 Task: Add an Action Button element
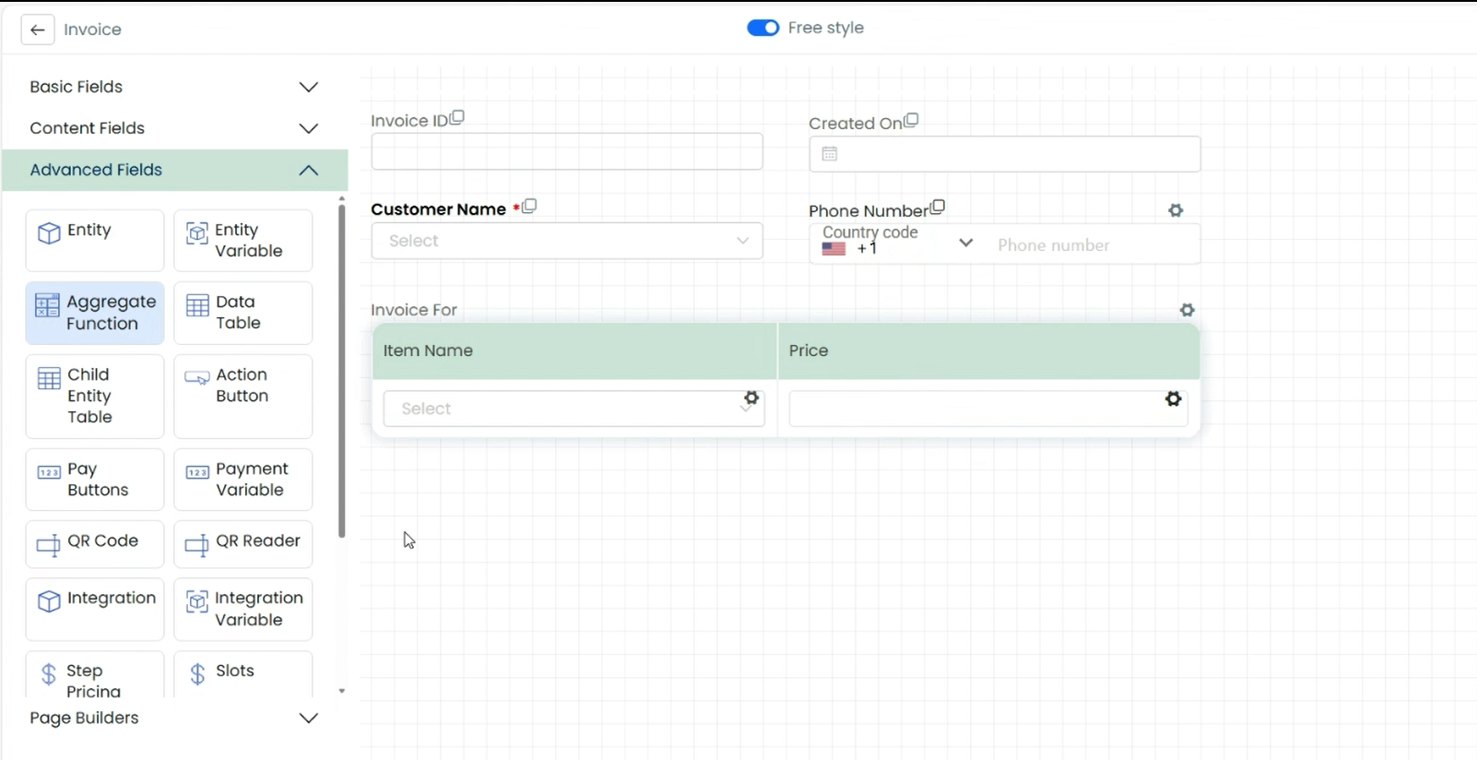(x=242, y=396)
